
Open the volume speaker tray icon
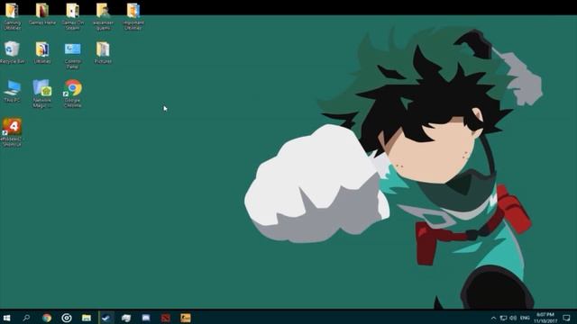(x=513, y=318)
